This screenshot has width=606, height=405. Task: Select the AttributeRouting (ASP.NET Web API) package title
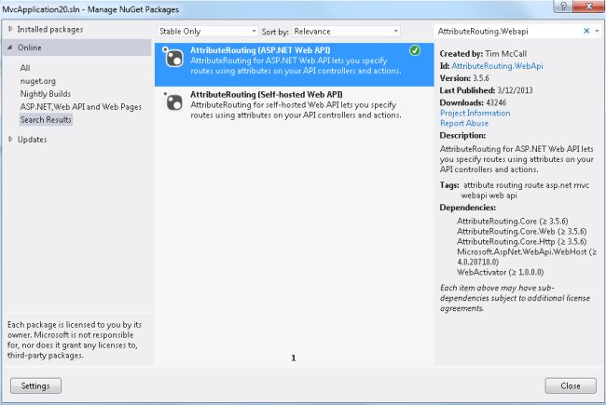tap(260, 50)
